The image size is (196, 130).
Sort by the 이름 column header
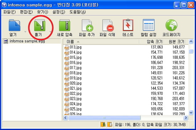click(101, 42)
